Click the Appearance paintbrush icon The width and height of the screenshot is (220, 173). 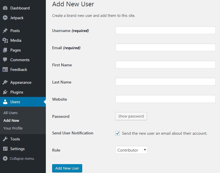5,82
